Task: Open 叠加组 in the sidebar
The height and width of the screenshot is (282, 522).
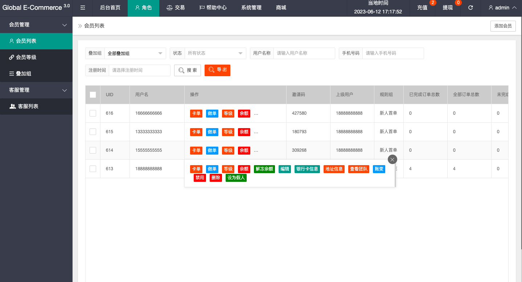Action: click(x=20, y=74)
